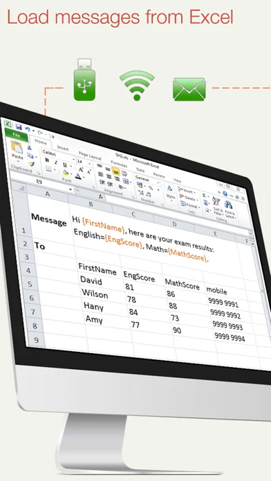
Task: Click the Format Painter brush icon
Action: (31, 164)
